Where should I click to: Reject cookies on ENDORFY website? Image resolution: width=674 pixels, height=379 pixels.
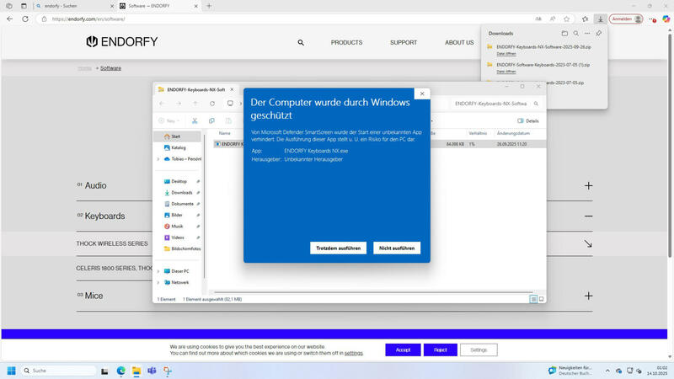[440, 350]
